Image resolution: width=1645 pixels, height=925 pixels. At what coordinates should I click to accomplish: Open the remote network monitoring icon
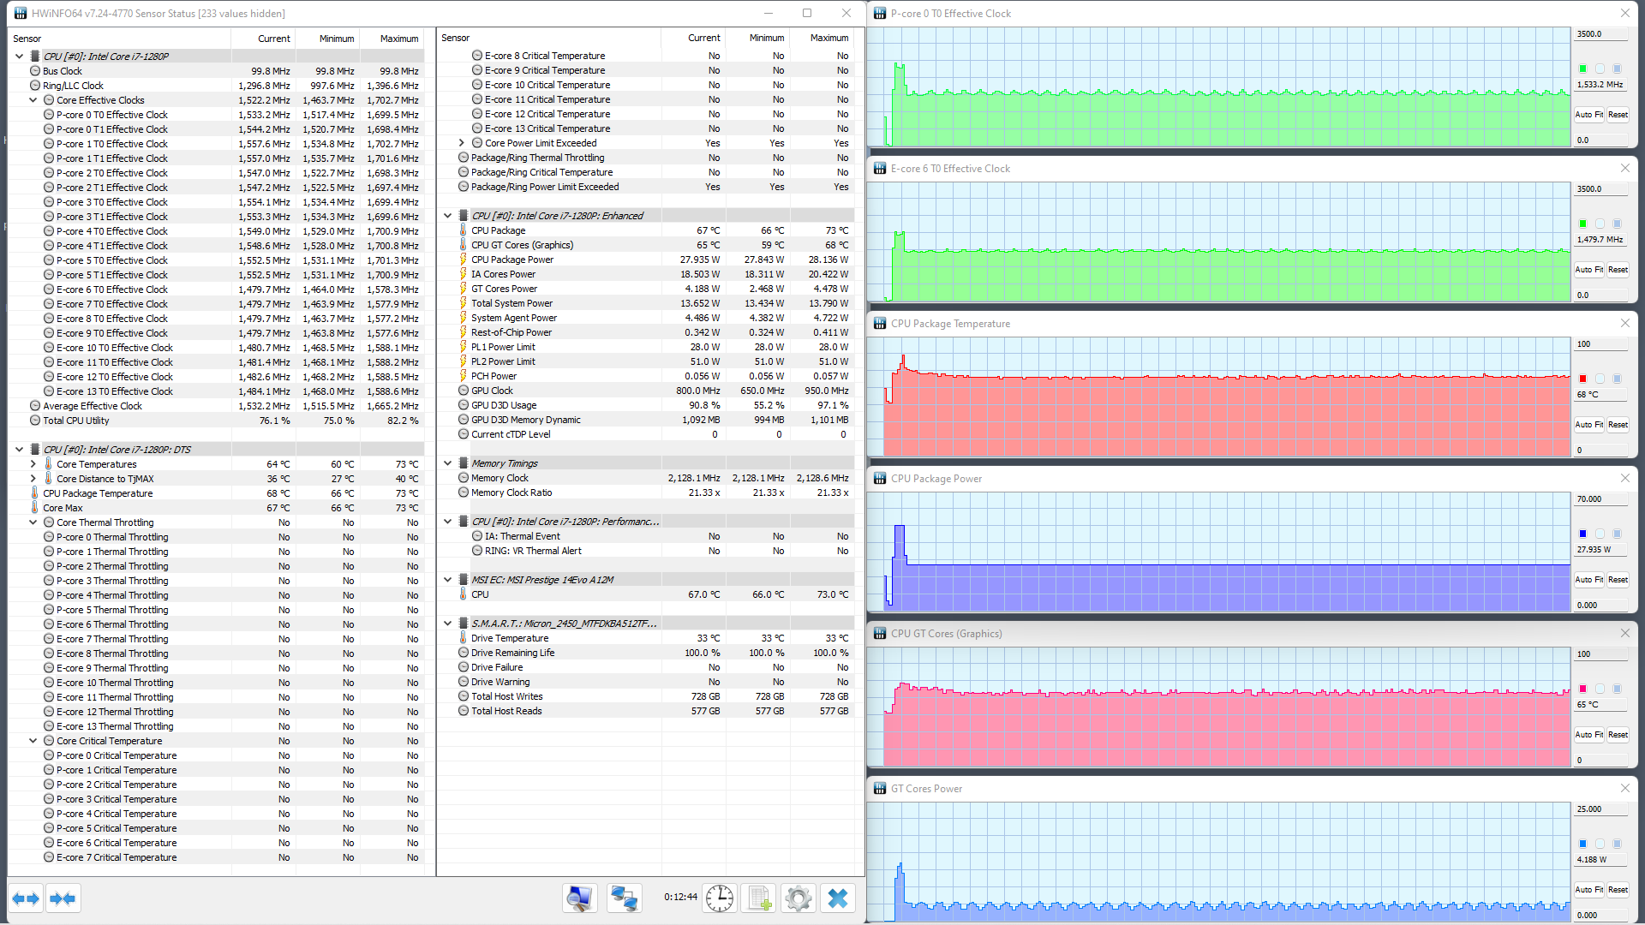click(x=624, y=898)
